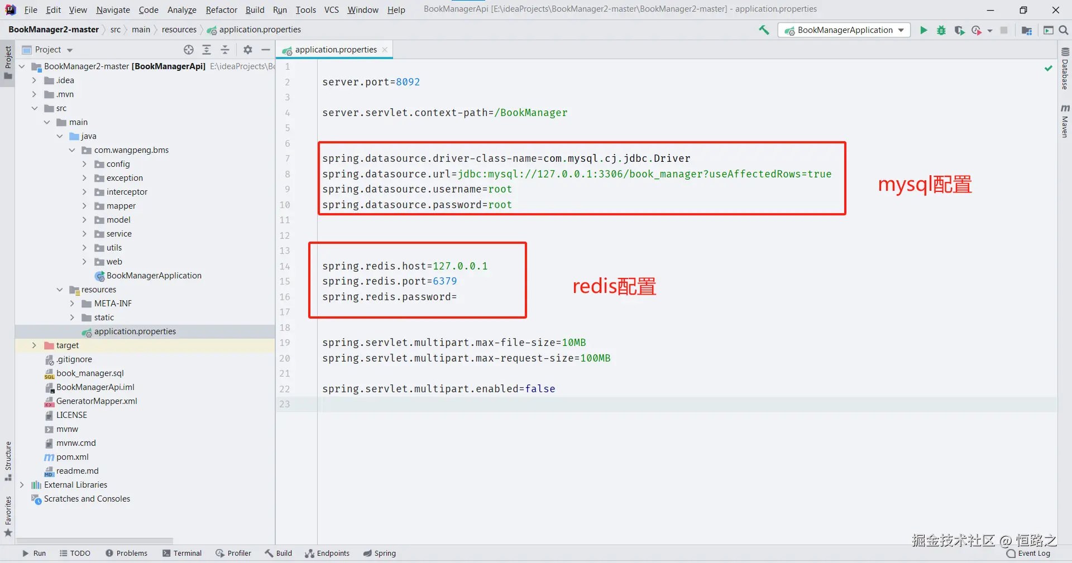The height and width of the screenshot is (563, 1072).
Task: Open the Spring tool window
Action: pos(380,554)
